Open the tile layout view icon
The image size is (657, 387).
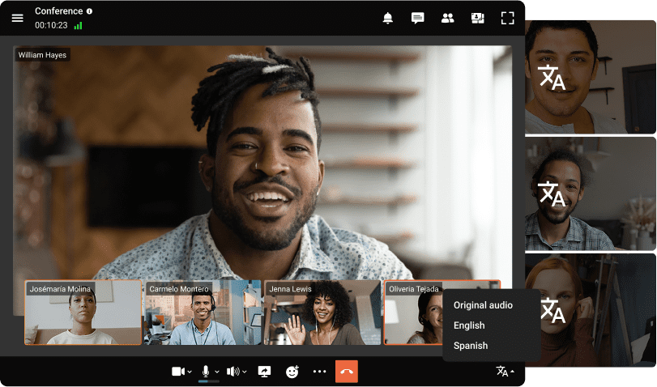(477, 18)
